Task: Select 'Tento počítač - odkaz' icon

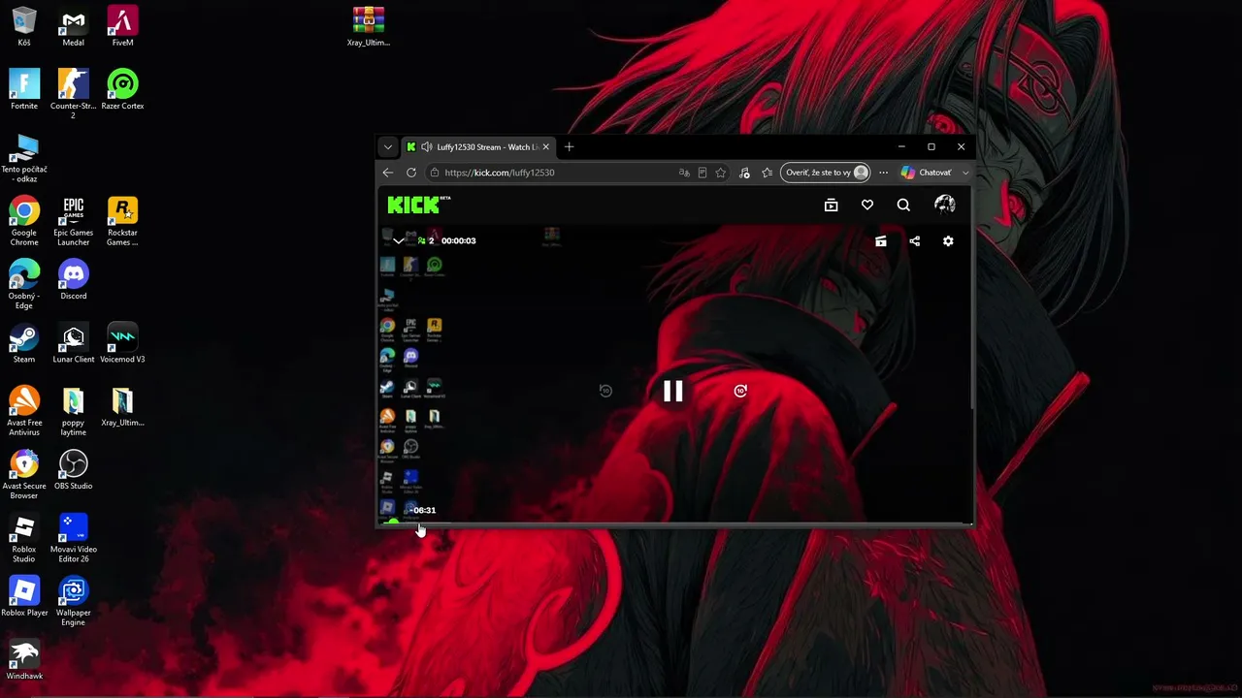Action: 24,158
